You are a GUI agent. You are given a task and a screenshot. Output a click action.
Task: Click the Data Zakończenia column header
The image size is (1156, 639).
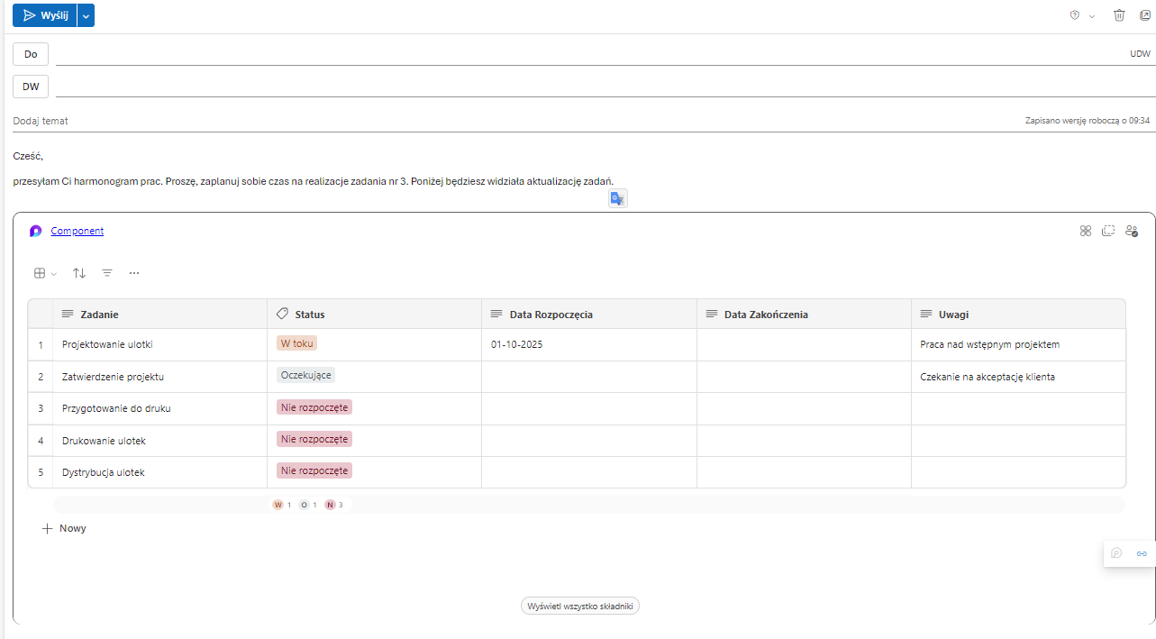tap(765, 315)
